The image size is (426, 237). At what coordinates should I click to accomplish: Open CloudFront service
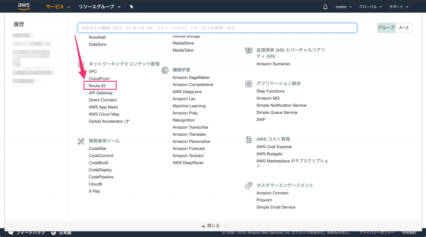click(x=99, y=79)
